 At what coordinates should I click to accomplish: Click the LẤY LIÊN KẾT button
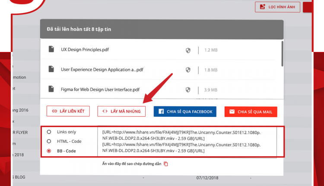pyautogui.click(x=68, y=111)
